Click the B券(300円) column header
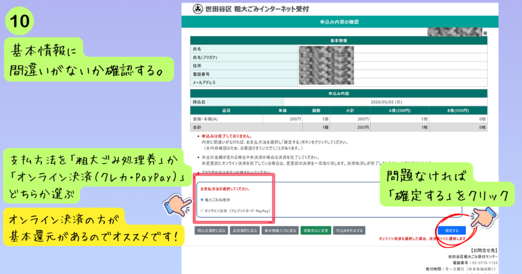The height and width of the screenshot is (274, 522). (x=458, y=111)
